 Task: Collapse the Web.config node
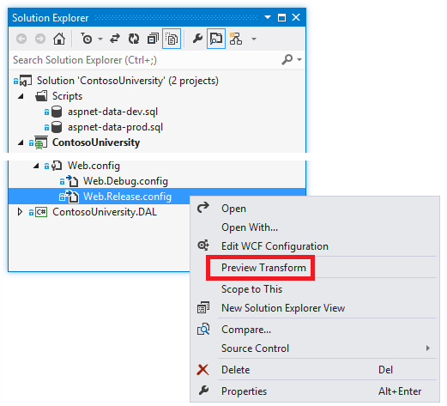[x=36, y=166]
